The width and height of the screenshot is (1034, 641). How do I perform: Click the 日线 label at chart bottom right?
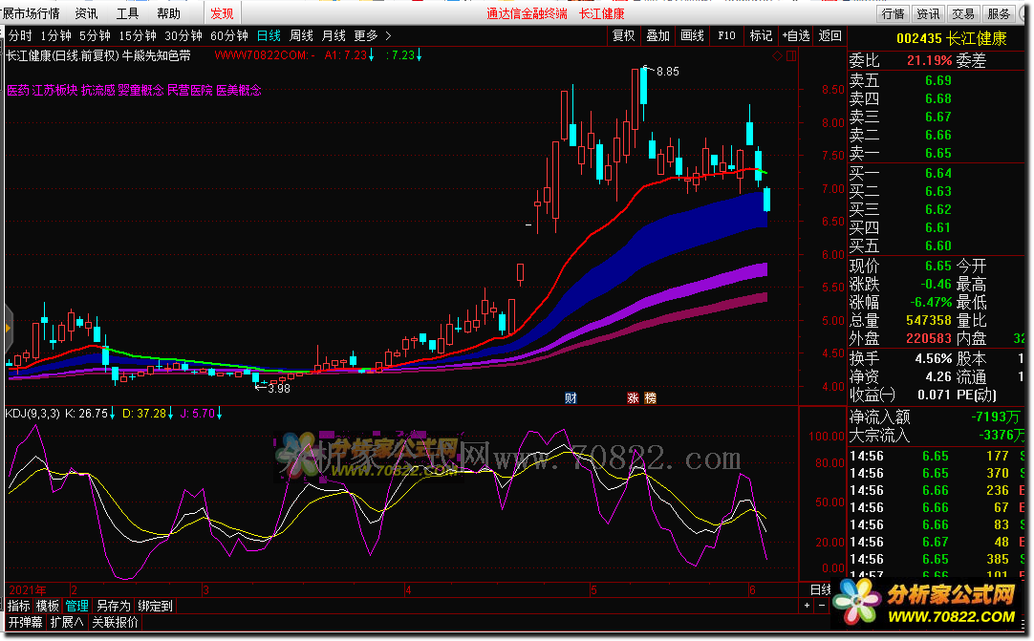pos(821,588)
